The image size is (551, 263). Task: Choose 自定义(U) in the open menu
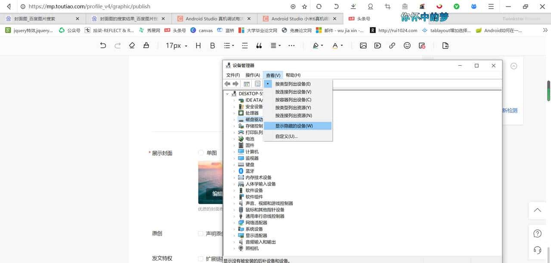[x=288, y=136]
